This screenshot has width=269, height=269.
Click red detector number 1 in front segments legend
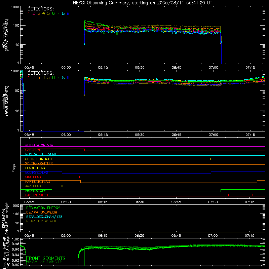pyautogui.click(x=29, y=13)
